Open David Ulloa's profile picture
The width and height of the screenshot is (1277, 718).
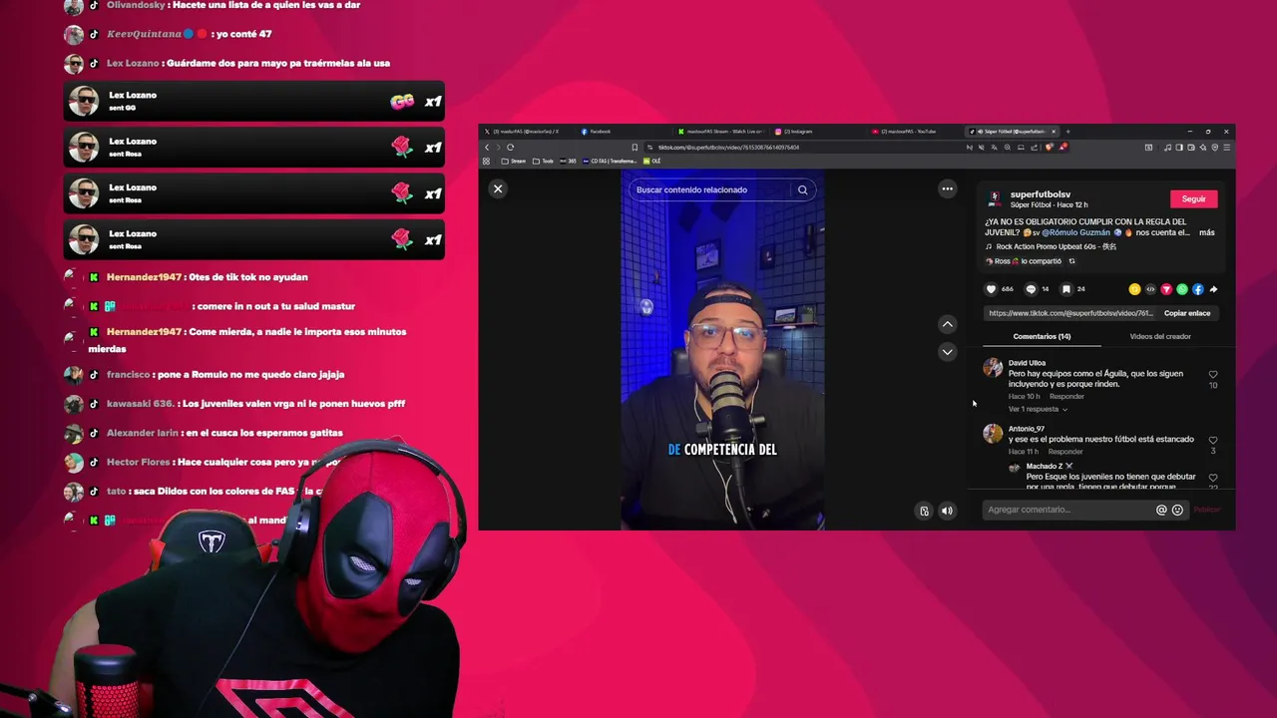(993, 368)
